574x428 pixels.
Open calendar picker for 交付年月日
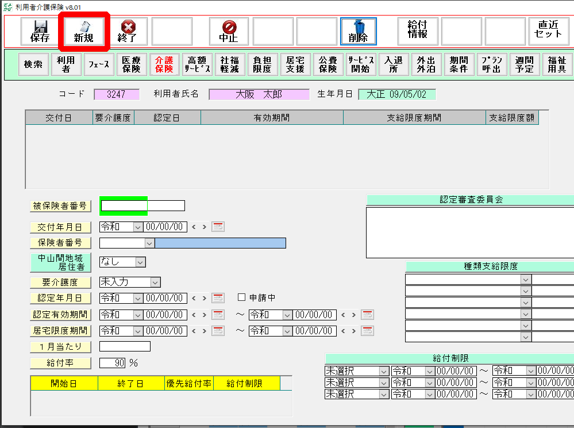click(218, 227)
